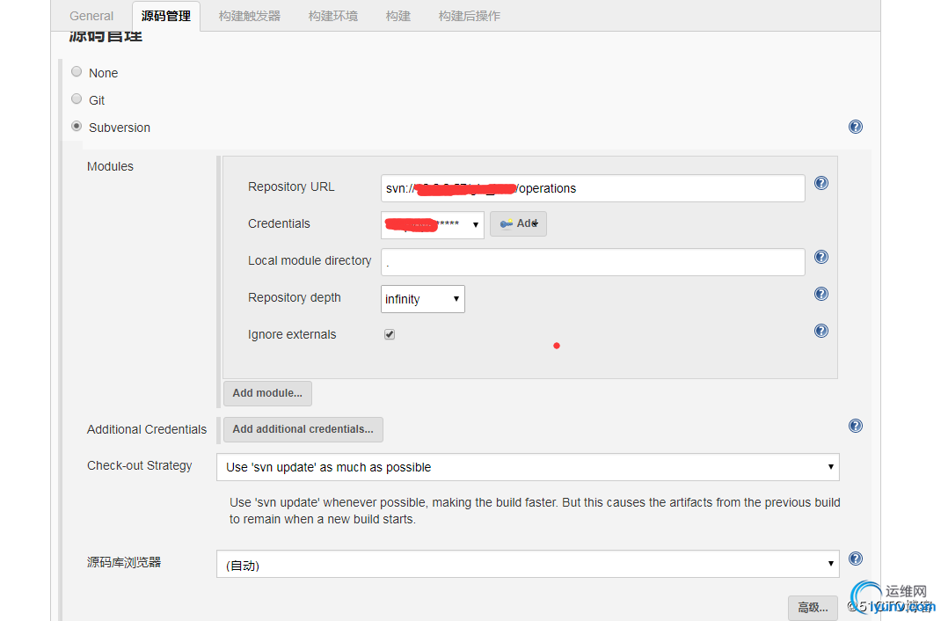Open the 源码库浏览器 dropdown
This screenshot has height=621, width=941.
pyautogui.click(x=528, y=564)
